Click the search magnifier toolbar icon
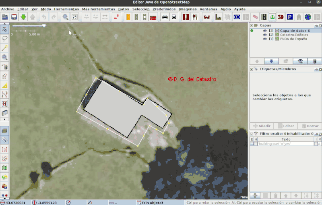This screenshot has height=205, width=322. click(x=65, y=17)
